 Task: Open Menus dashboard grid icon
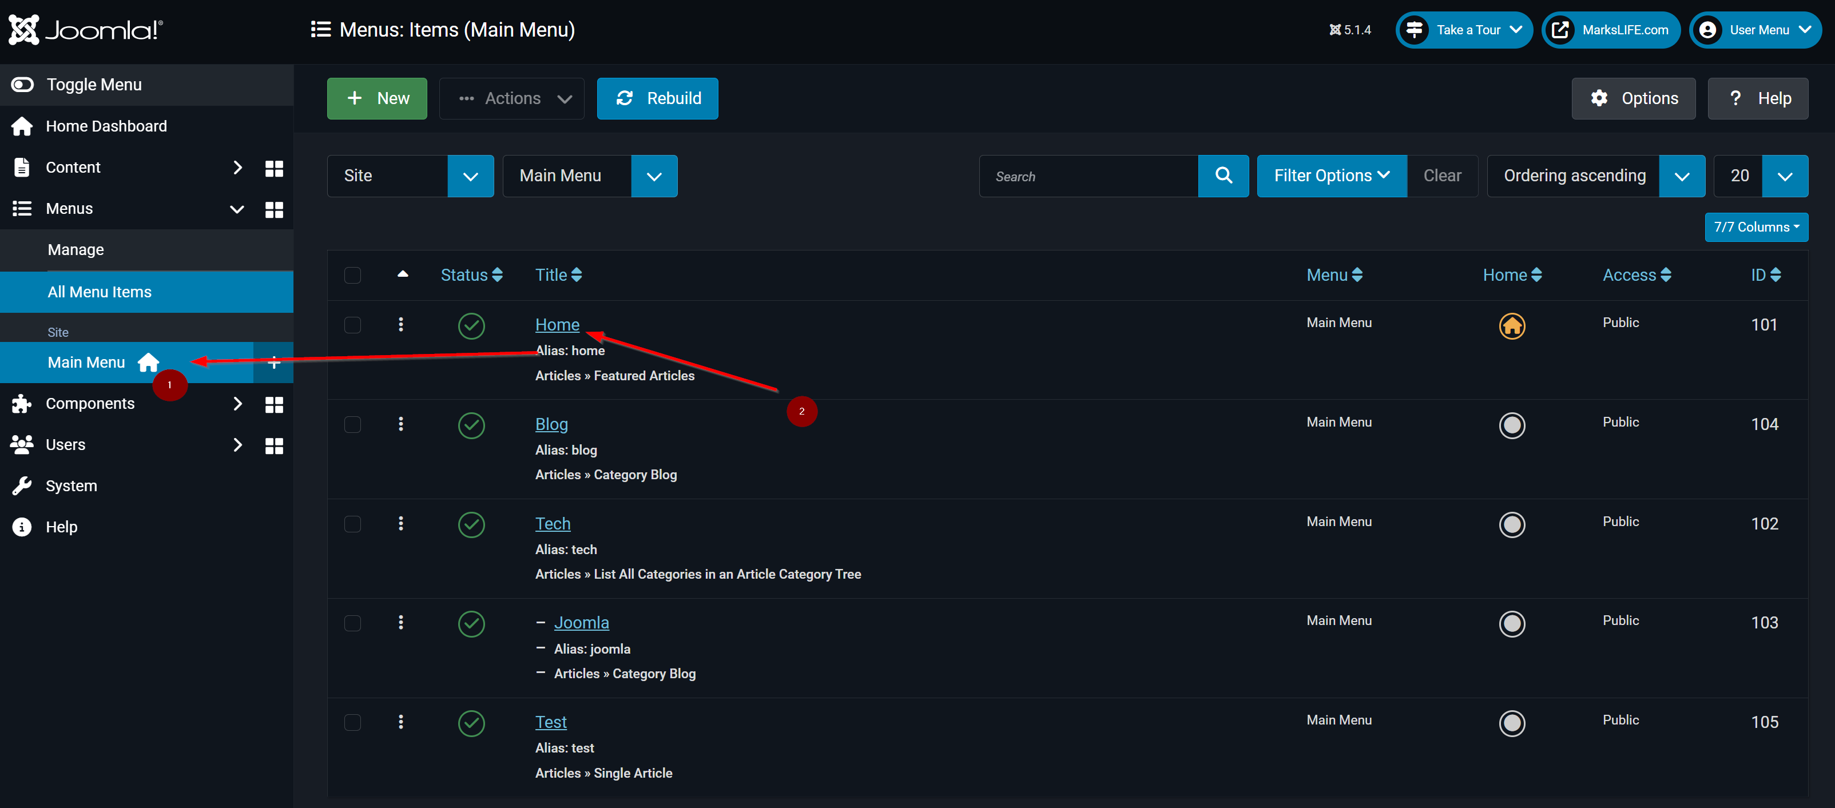point(274,209)
